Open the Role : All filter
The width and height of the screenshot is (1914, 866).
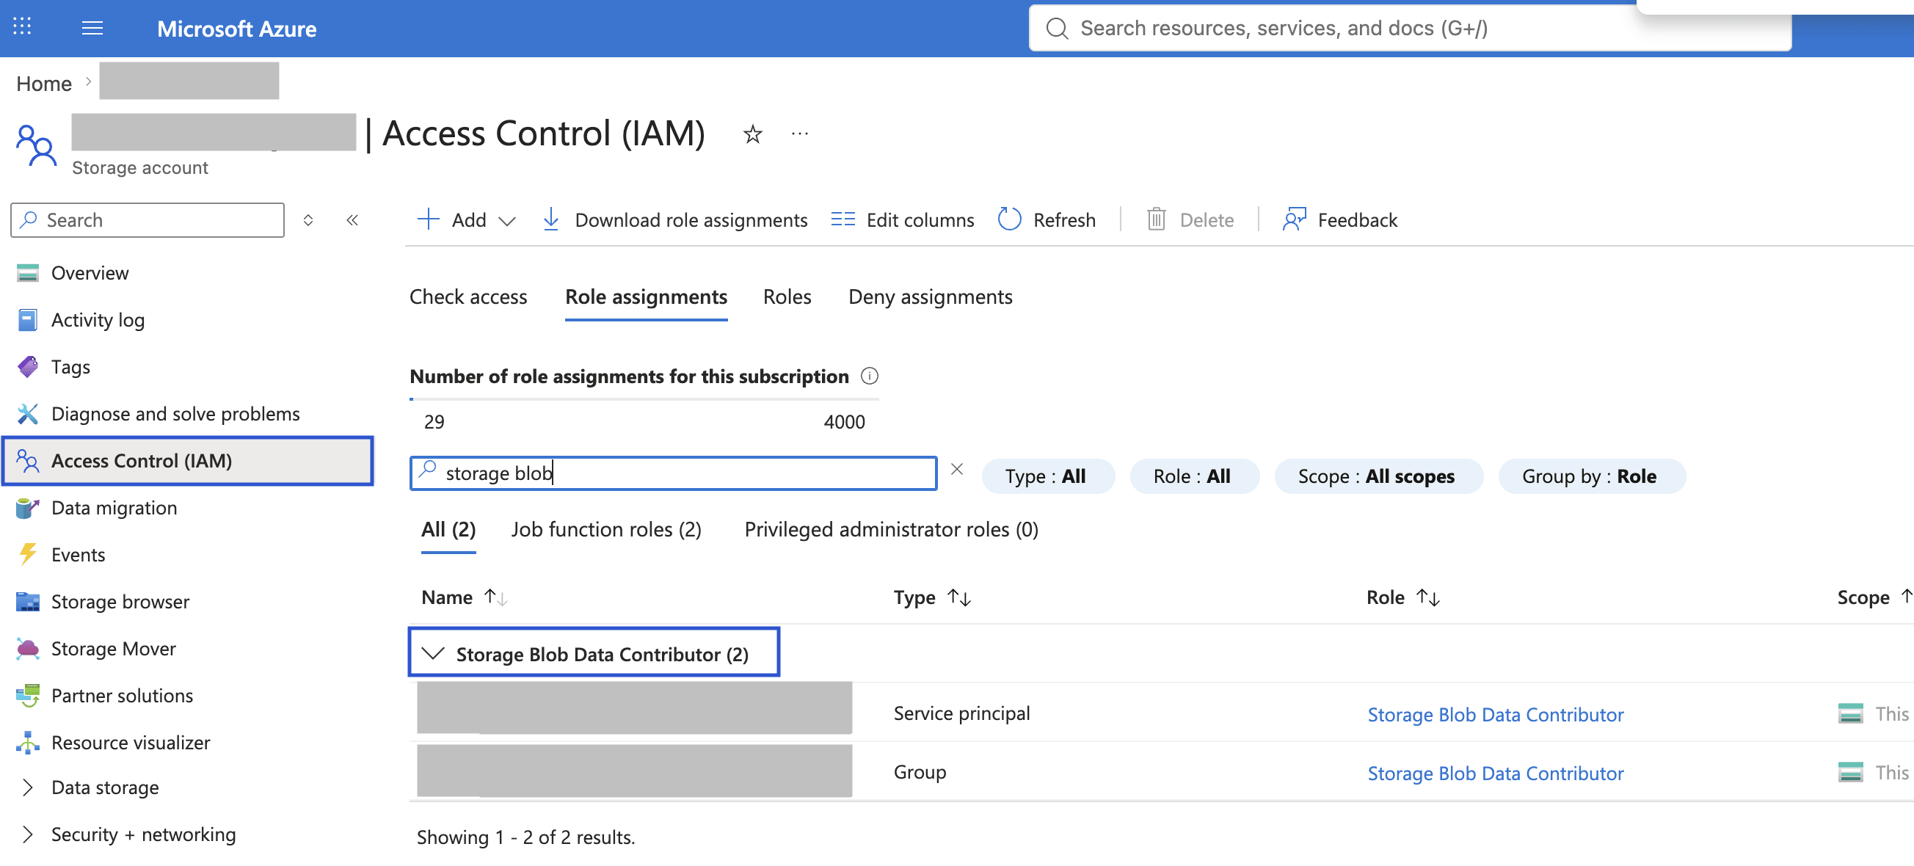pos(1193,476)
